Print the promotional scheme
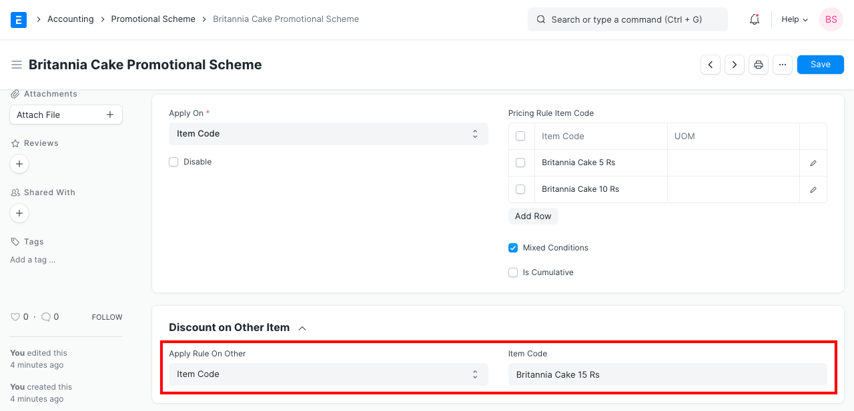854x411 pixels. [758, 64]
